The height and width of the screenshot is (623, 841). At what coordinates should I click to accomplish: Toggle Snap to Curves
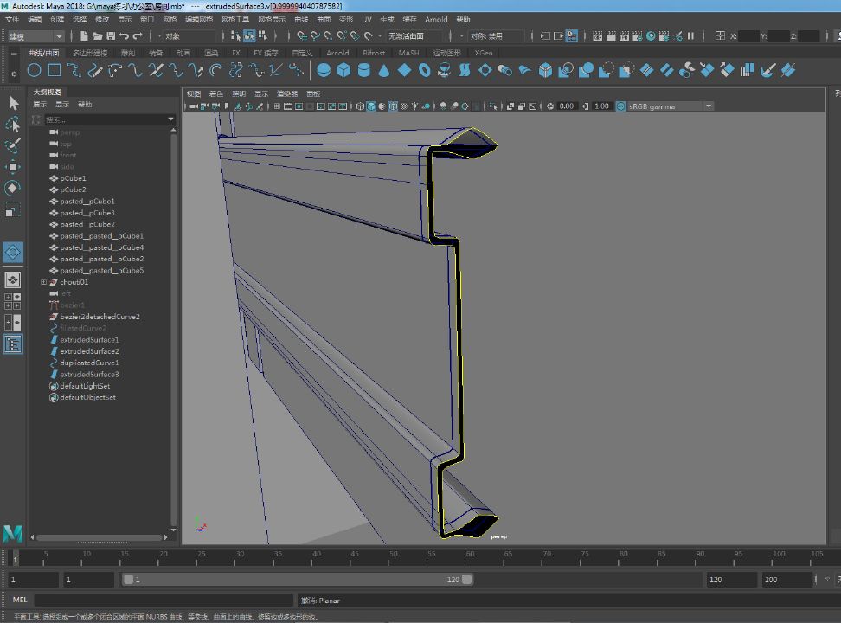click(315, 36)
